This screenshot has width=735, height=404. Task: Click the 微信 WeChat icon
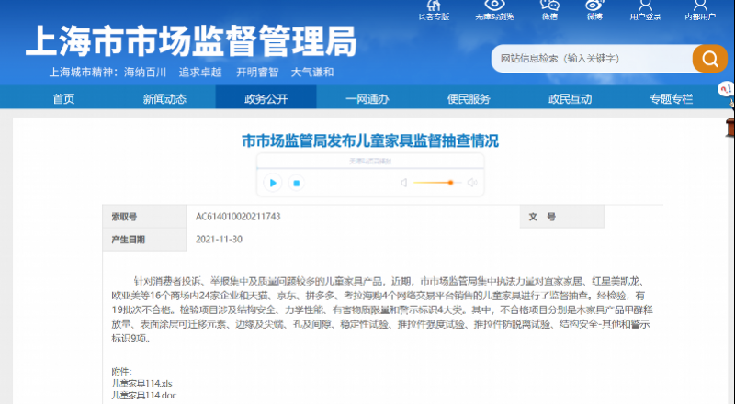click(x=549, y=6)
